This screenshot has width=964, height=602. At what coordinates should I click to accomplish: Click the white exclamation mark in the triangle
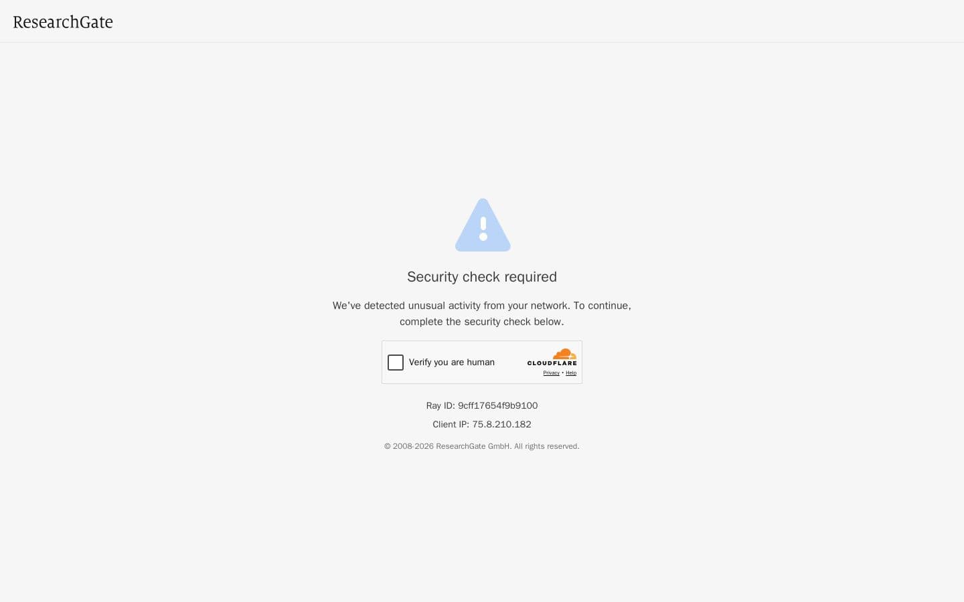coord(483,228)
